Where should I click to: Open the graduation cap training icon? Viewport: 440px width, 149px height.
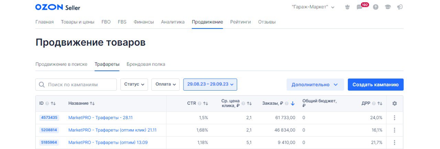point(388,7)
